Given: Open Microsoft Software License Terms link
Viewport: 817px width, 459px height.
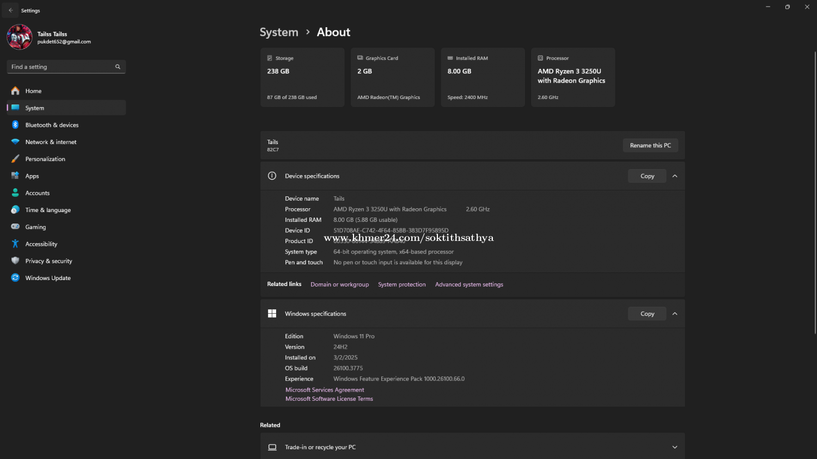Looking at the screenshot, I should [x=329, y=399].
